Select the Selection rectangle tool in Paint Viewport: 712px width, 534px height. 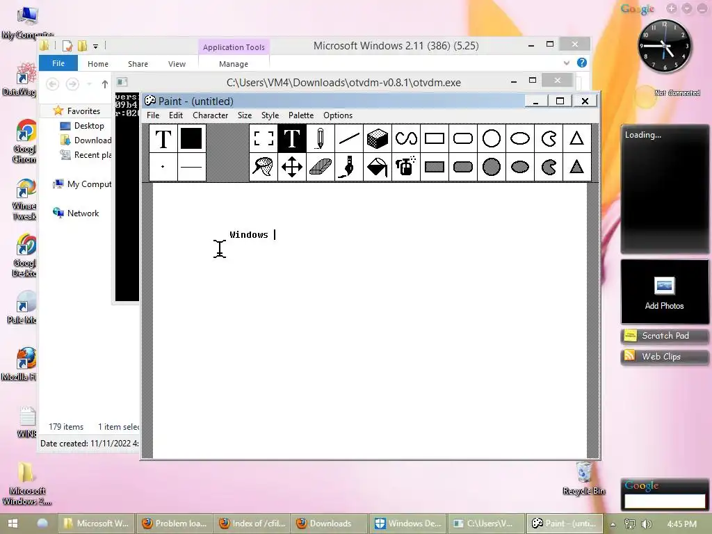[264, 138]
